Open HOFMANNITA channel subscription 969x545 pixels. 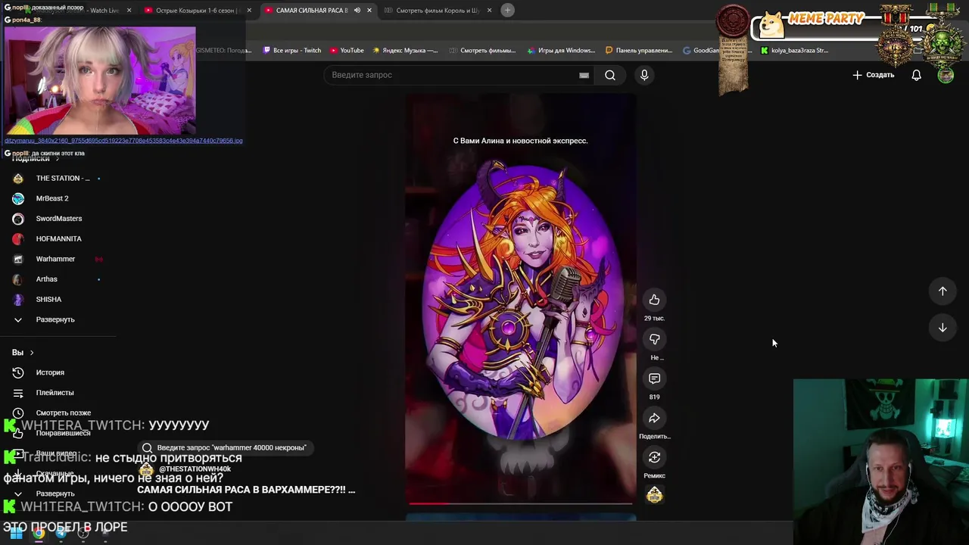[58, 238]
